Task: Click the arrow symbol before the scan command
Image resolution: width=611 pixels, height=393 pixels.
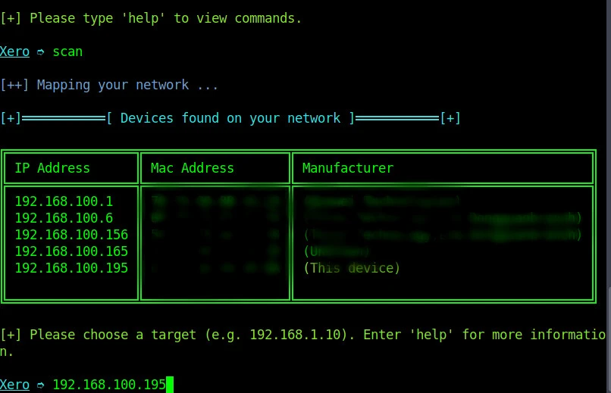Action: tap(41, 52)
